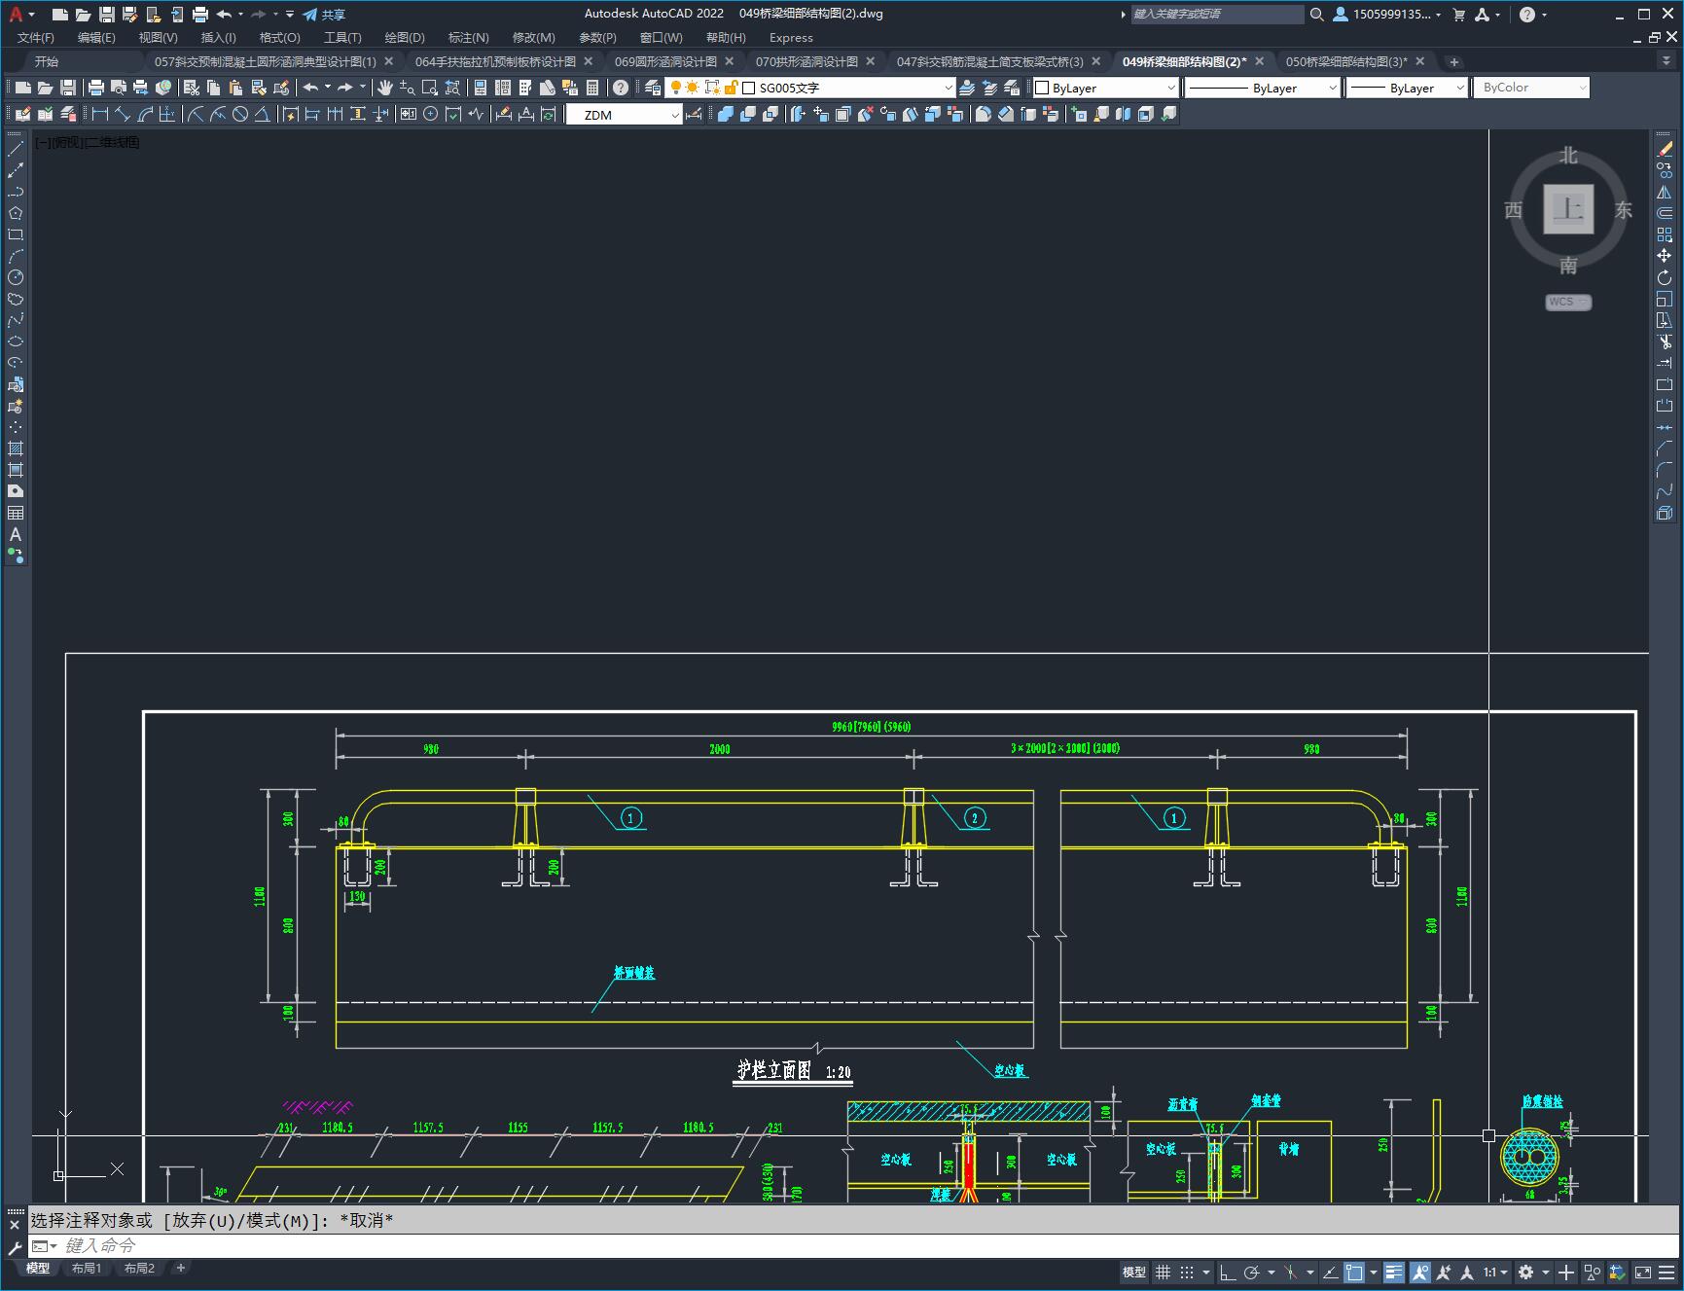Click the Autodesk App Store cart icon
The image size is (1684, 1291).
click(x=1458, y=15)
